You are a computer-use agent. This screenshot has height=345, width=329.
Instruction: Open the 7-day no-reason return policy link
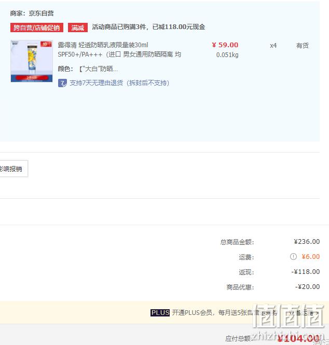pyautogui.click(x=119, y=83)
